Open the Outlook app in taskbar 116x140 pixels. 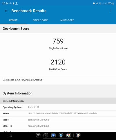(61, 135)
